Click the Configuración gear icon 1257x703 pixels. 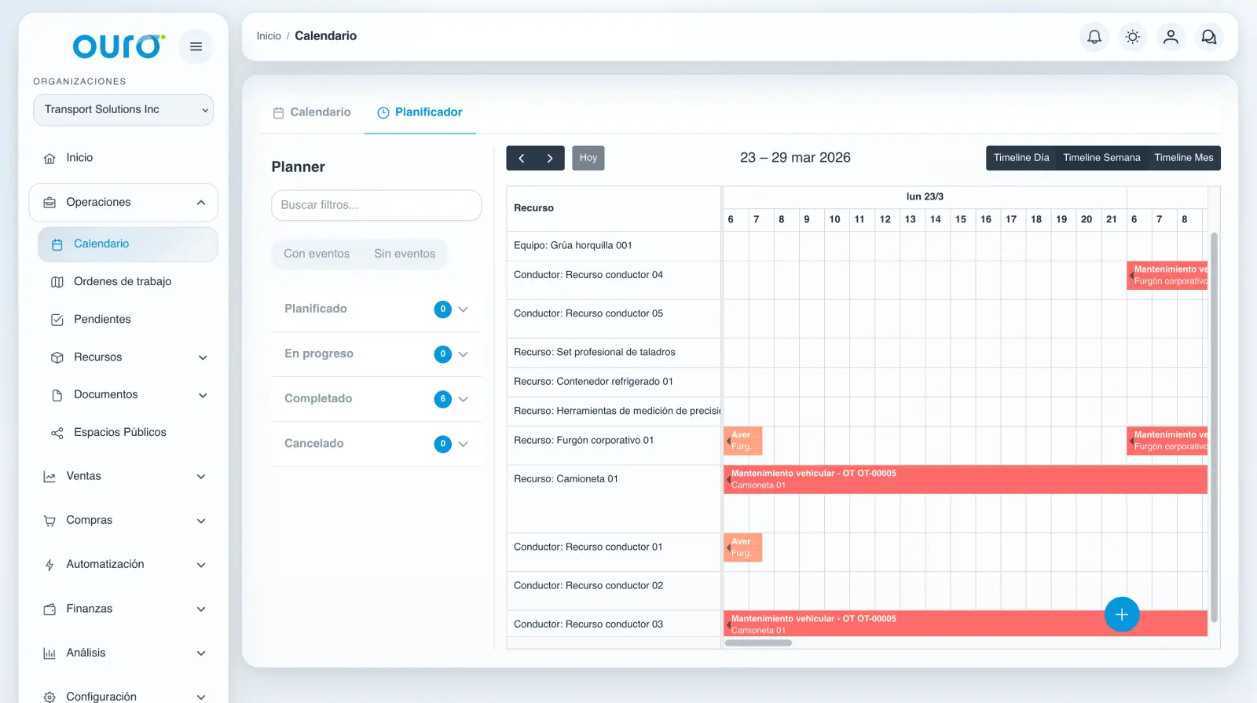pos(49,697)
